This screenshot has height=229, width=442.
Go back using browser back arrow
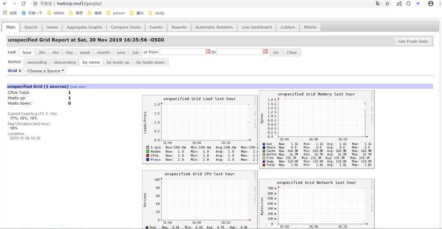coord(5,4)
